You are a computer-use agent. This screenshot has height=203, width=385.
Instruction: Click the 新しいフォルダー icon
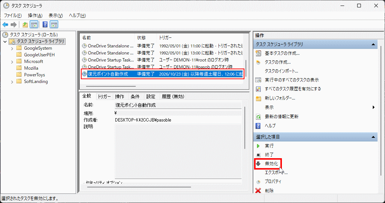258,98
